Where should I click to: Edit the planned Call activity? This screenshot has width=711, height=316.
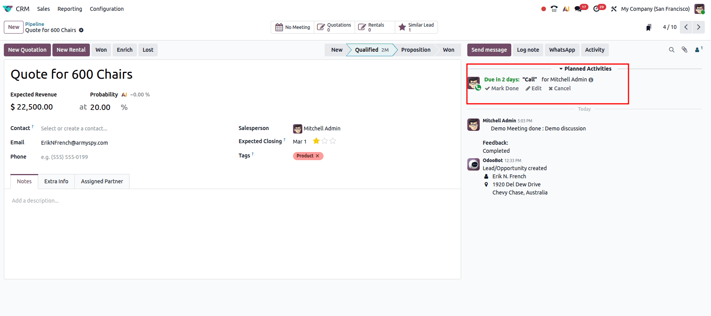click(x=533, y=88)
